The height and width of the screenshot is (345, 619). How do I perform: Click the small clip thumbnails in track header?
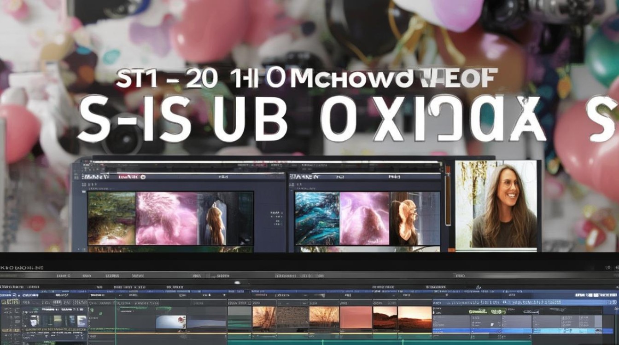pos(58,321)
